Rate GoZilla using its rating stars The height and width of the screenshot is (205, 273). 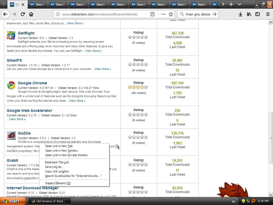coord(138,137)
